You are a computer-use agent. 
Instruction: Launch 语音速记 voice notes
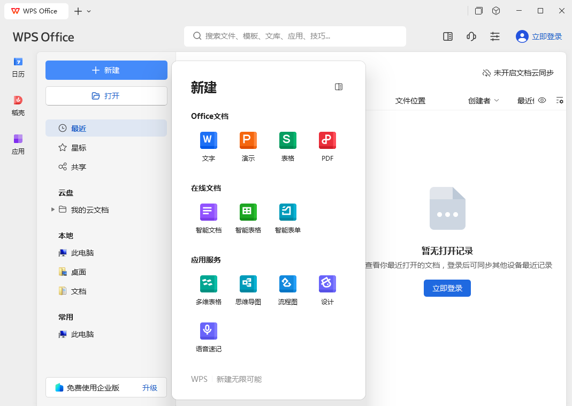coord(208,332)
